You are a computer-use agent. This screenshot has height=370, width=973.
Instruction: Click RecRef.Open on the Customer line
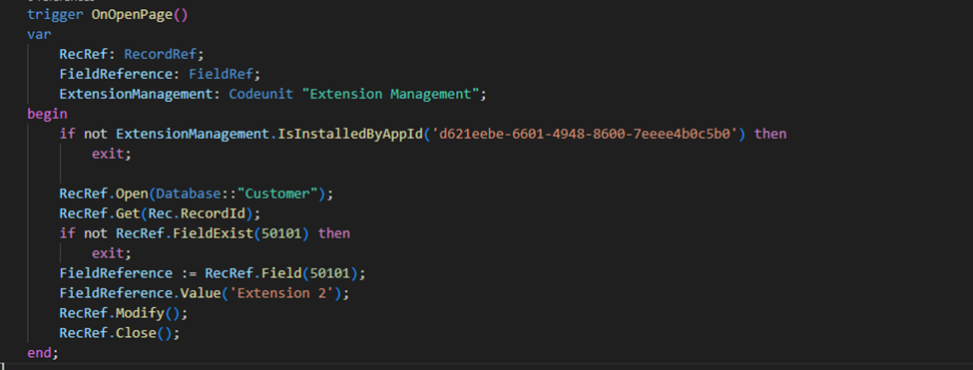pyautogui.click(x=104, y=193)
